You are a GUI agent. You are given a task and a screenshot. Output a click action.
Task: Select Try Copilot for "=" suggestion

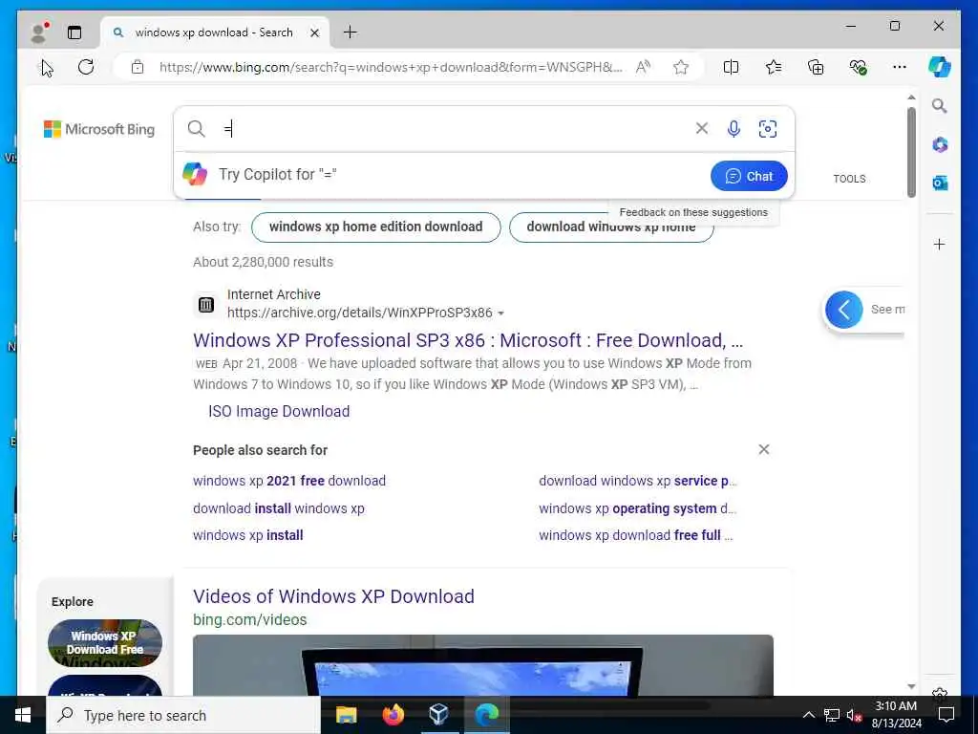coord(278,174)
